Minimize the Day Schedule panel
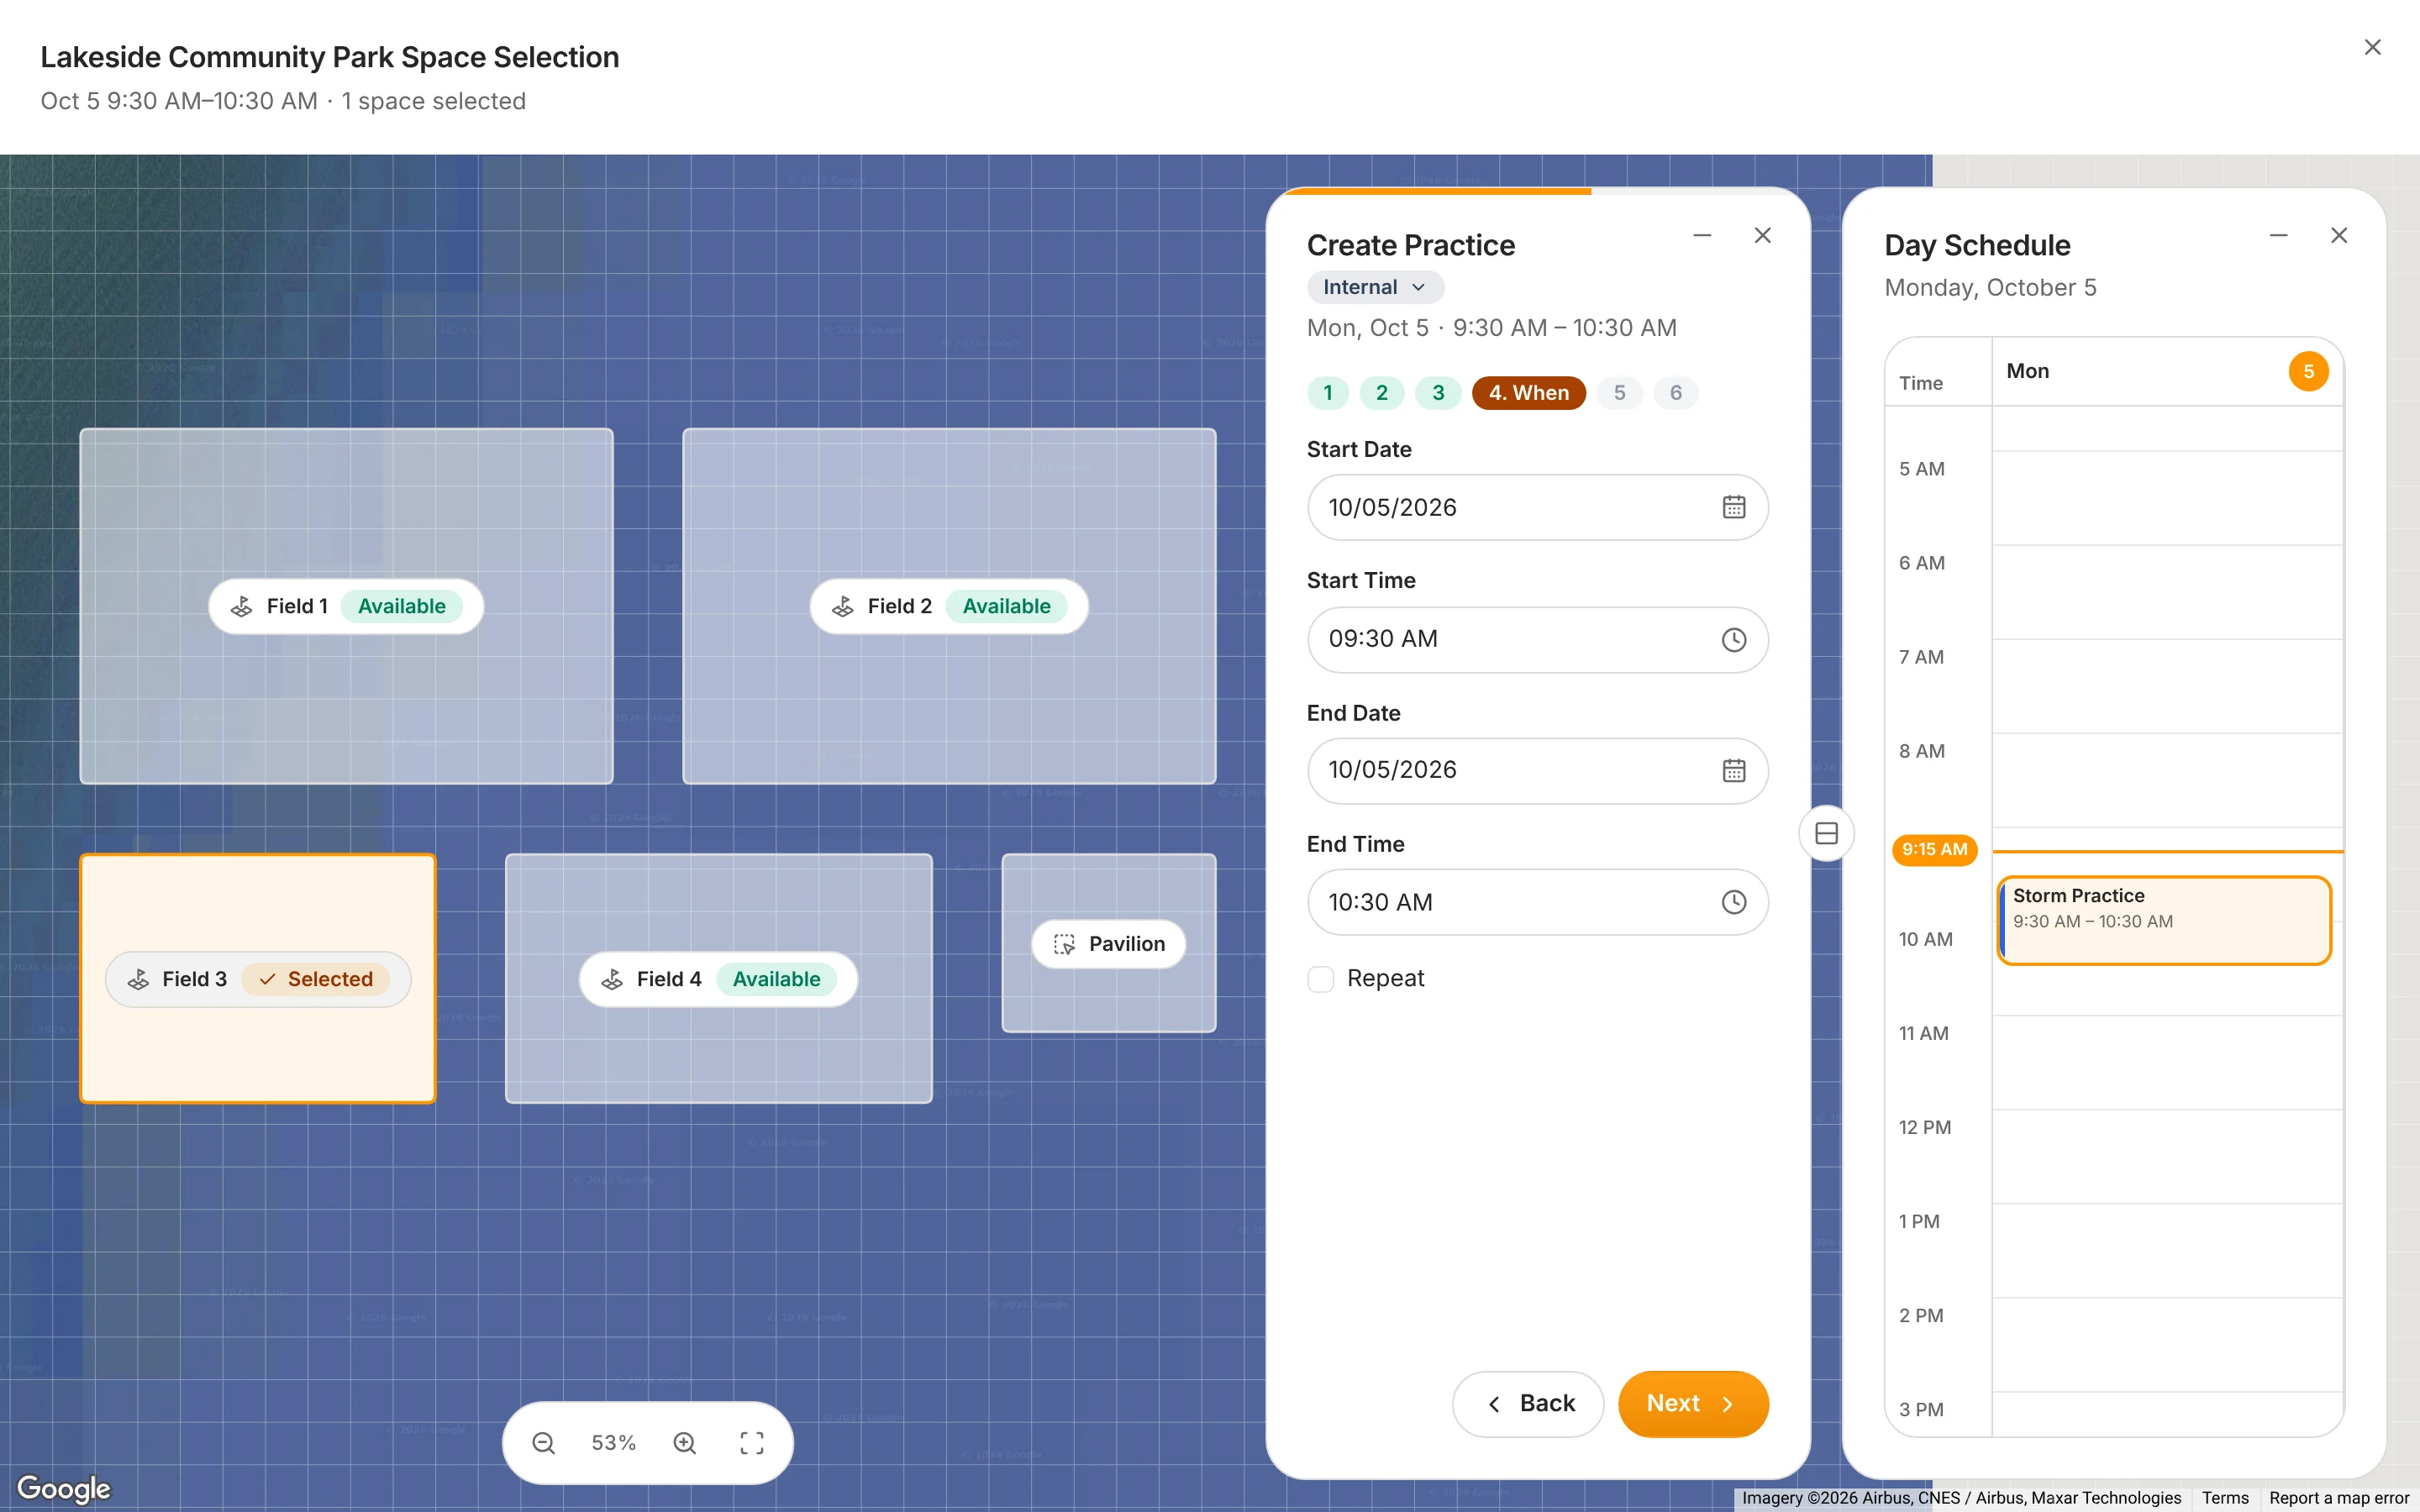 coord(2278,236)
